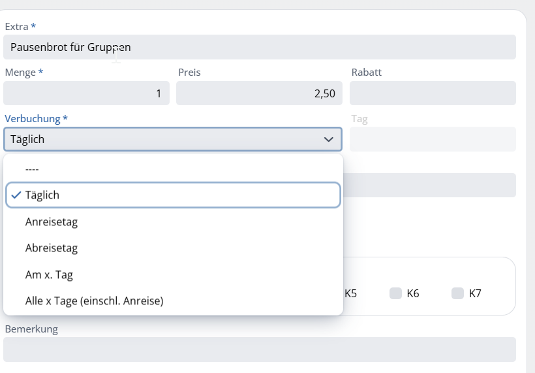Open the Verbuchung select box showing Täglich
Viewport: 535px width, 373px height.
(173, 139)
